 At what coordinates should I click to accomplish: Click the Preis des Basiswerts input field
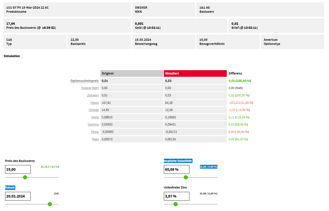pos(18,169)
